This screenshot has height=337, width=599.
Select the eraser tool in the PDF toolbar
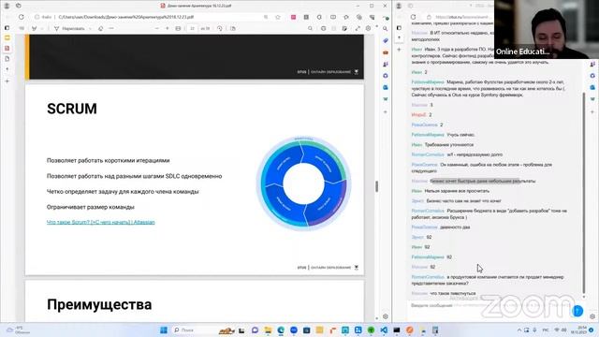pyautogui.click(x=100, y=29)
